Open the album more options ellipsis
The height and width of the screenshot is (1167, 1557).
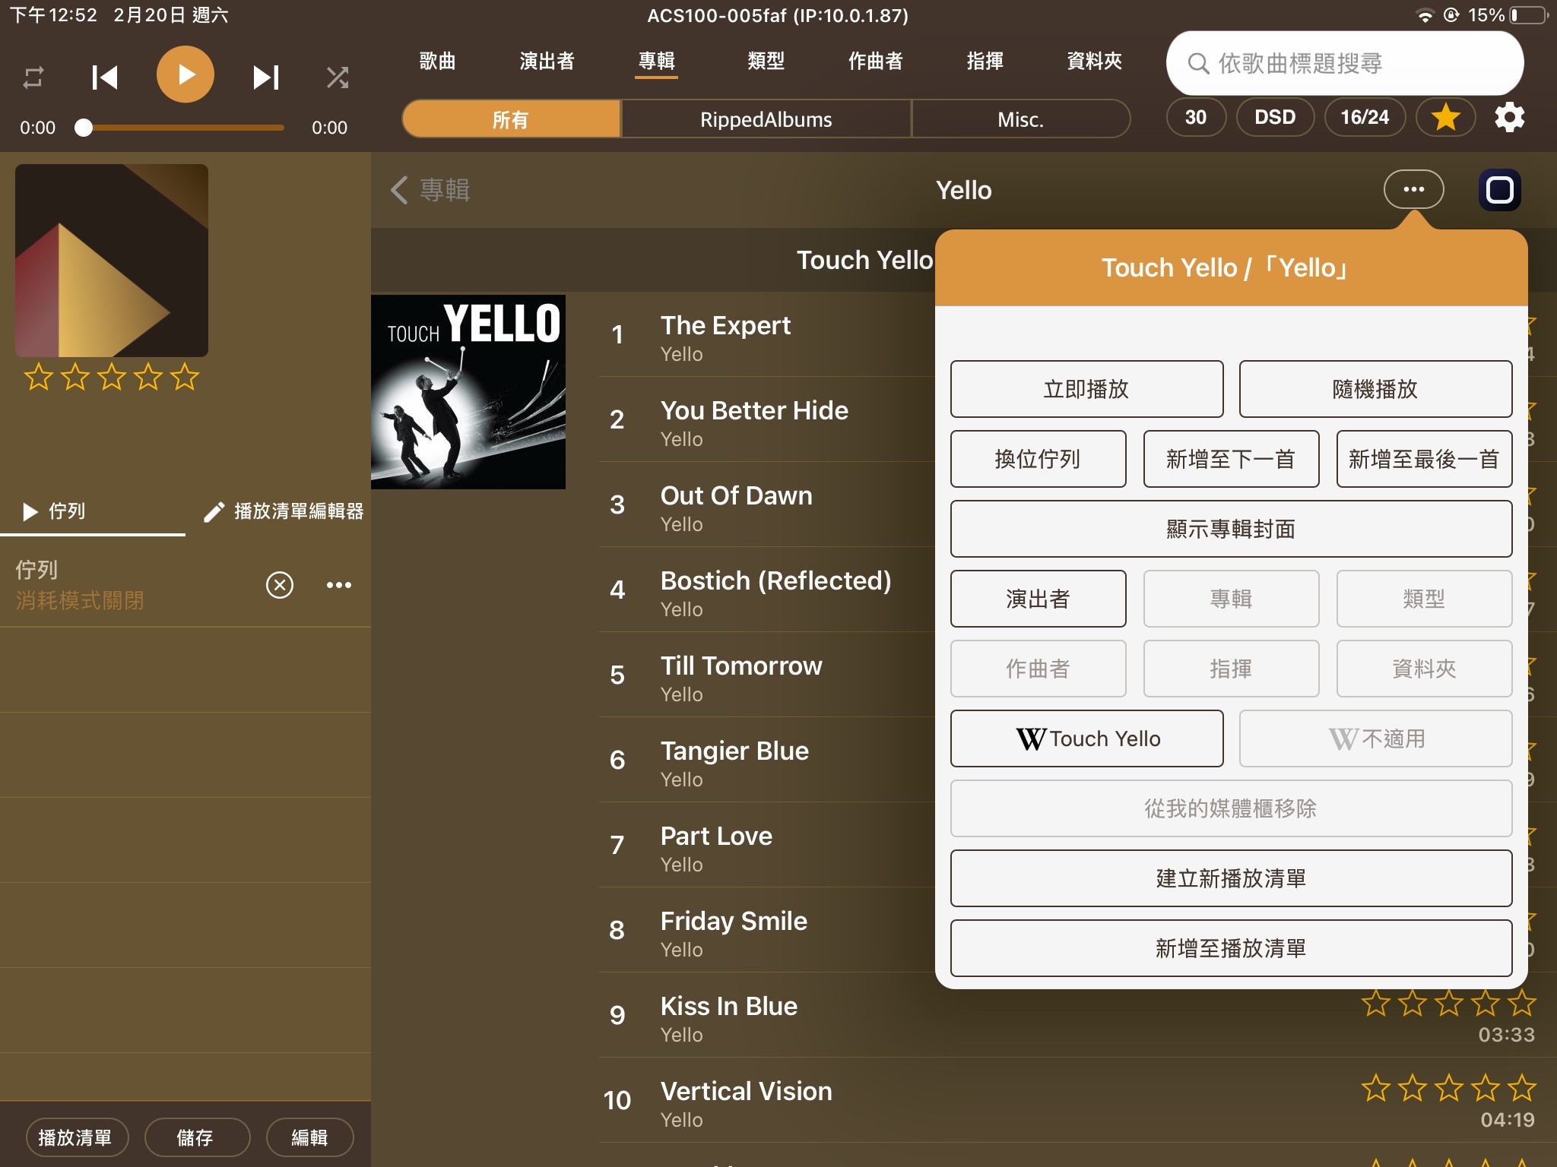[1413, 189]
